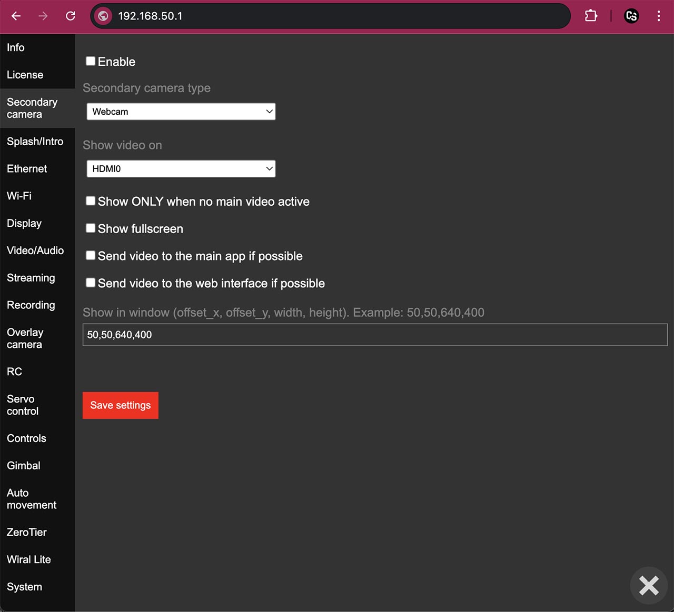Open the ZeroTier sidebar link
This screenshot has width=674, height=612.
pyautogui.click(x=27, y=532)
